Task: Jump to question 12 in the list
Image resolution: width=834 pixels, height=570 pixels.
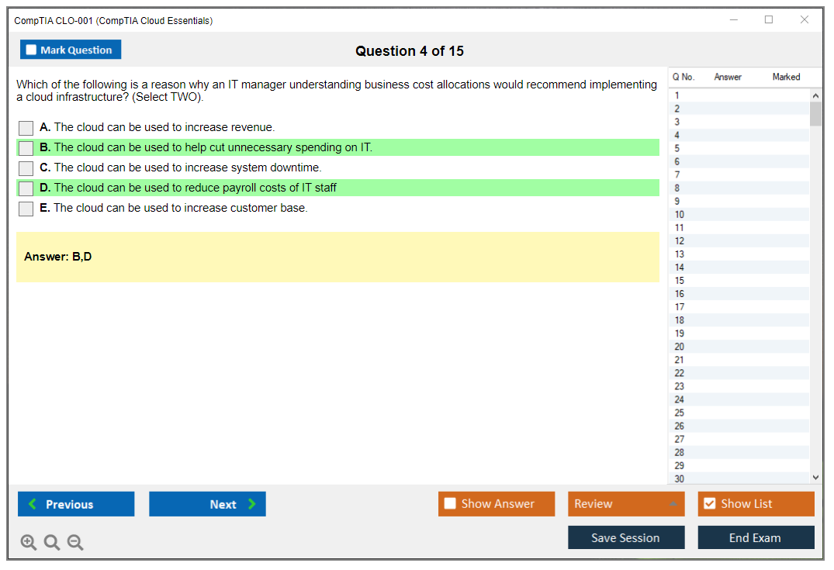Action: 680,241
